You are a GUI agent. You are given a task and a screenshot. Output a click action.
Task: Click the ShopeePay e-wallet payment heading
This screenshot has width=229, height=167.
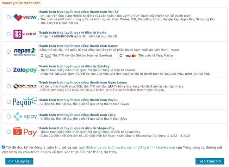pos(76,128)
